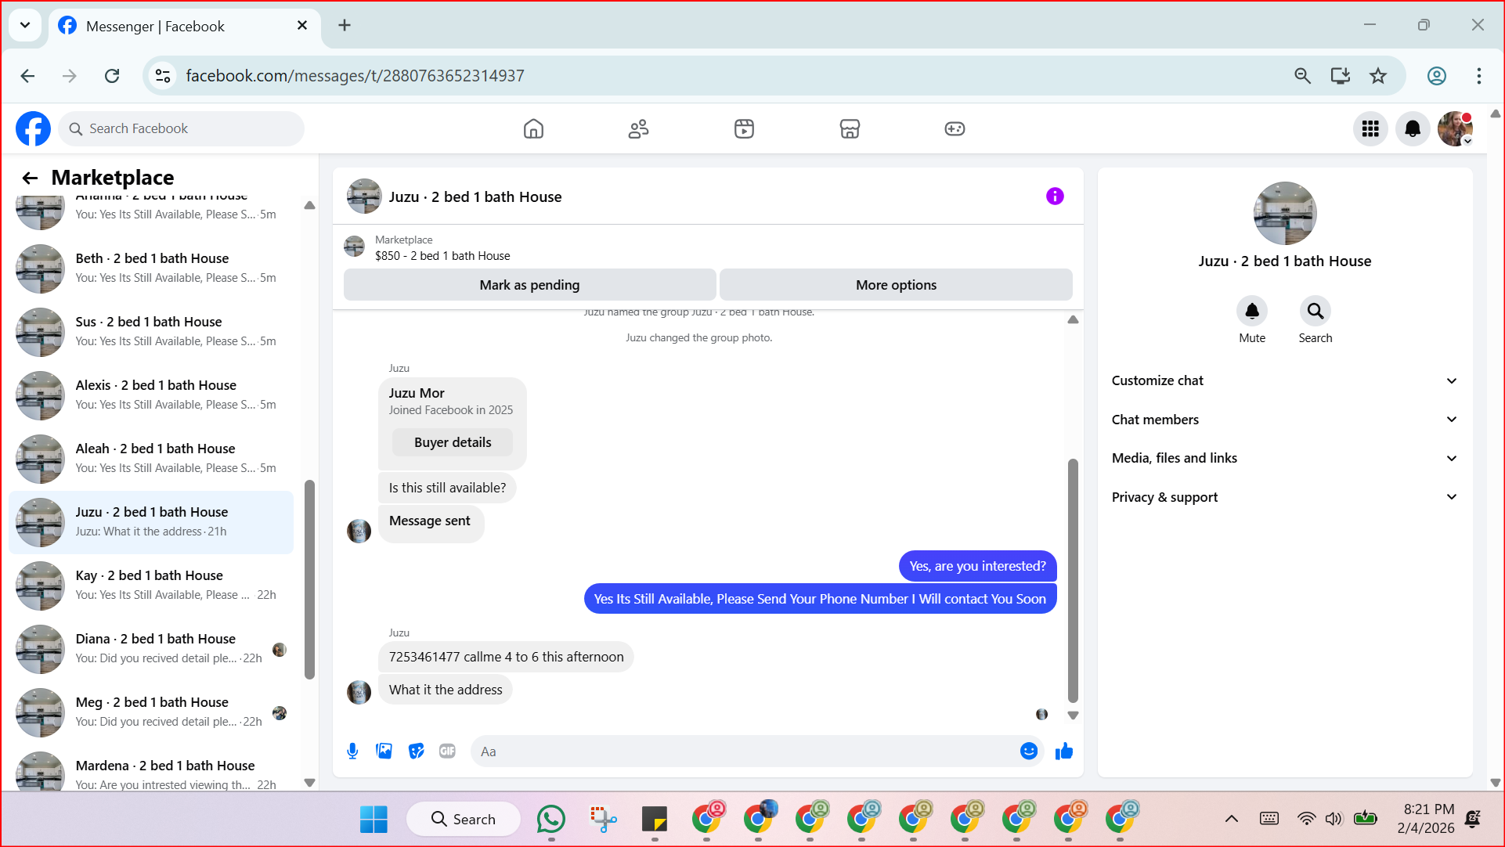1505x847 pixels.
Task: Open the GIF picker
Action: point(447,751)
